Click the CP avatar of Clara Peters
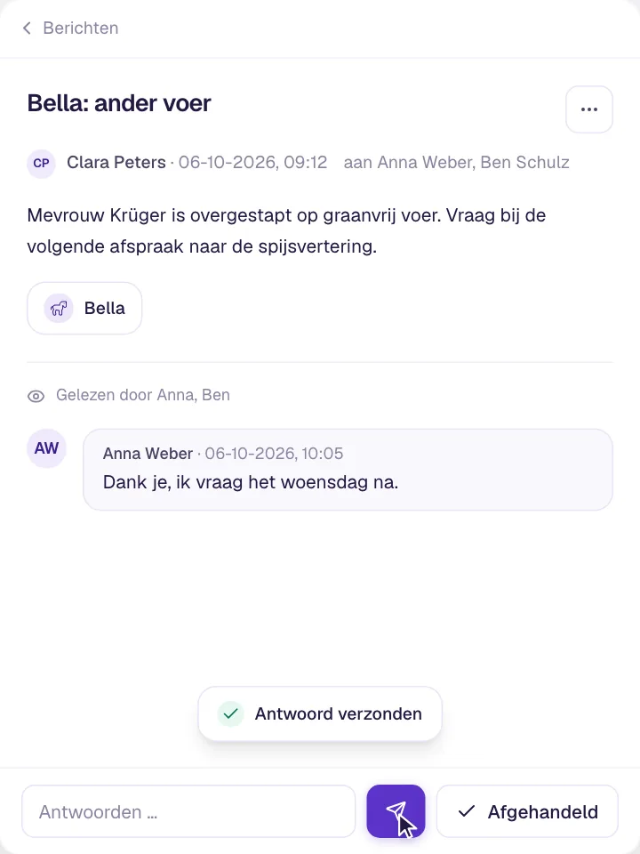This screenshot has width=640, height=854. (42, 163)
